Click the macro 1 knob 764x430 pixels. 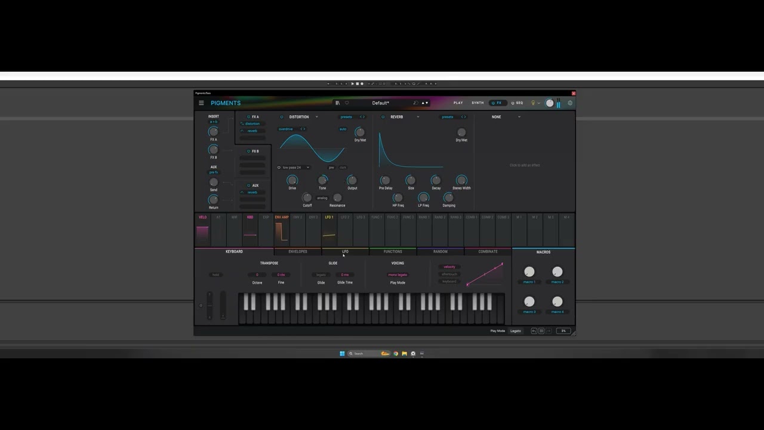coord(529,272)
